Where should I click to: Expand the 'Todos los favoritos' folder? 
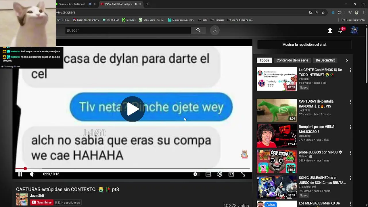tap(353, 20)
